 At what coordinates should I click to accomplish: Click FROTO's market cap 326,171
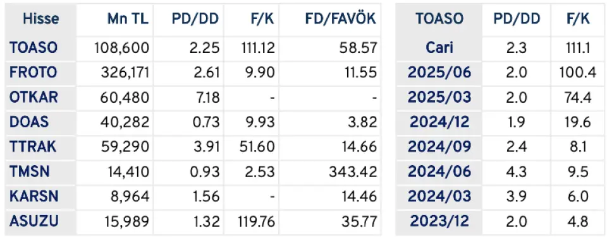tap(125, 72)
